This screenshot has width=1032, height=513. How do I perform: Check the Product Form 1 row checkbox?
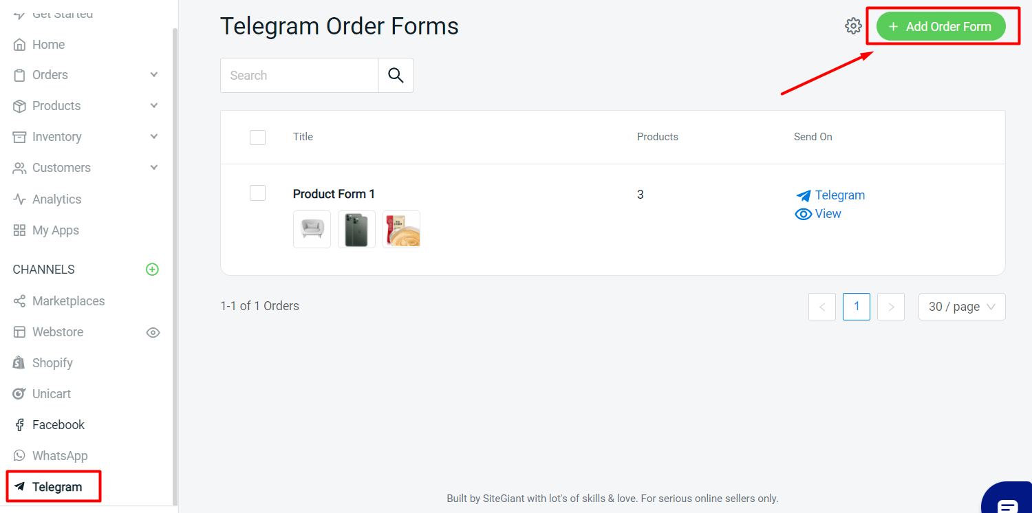tap(257, 193)
